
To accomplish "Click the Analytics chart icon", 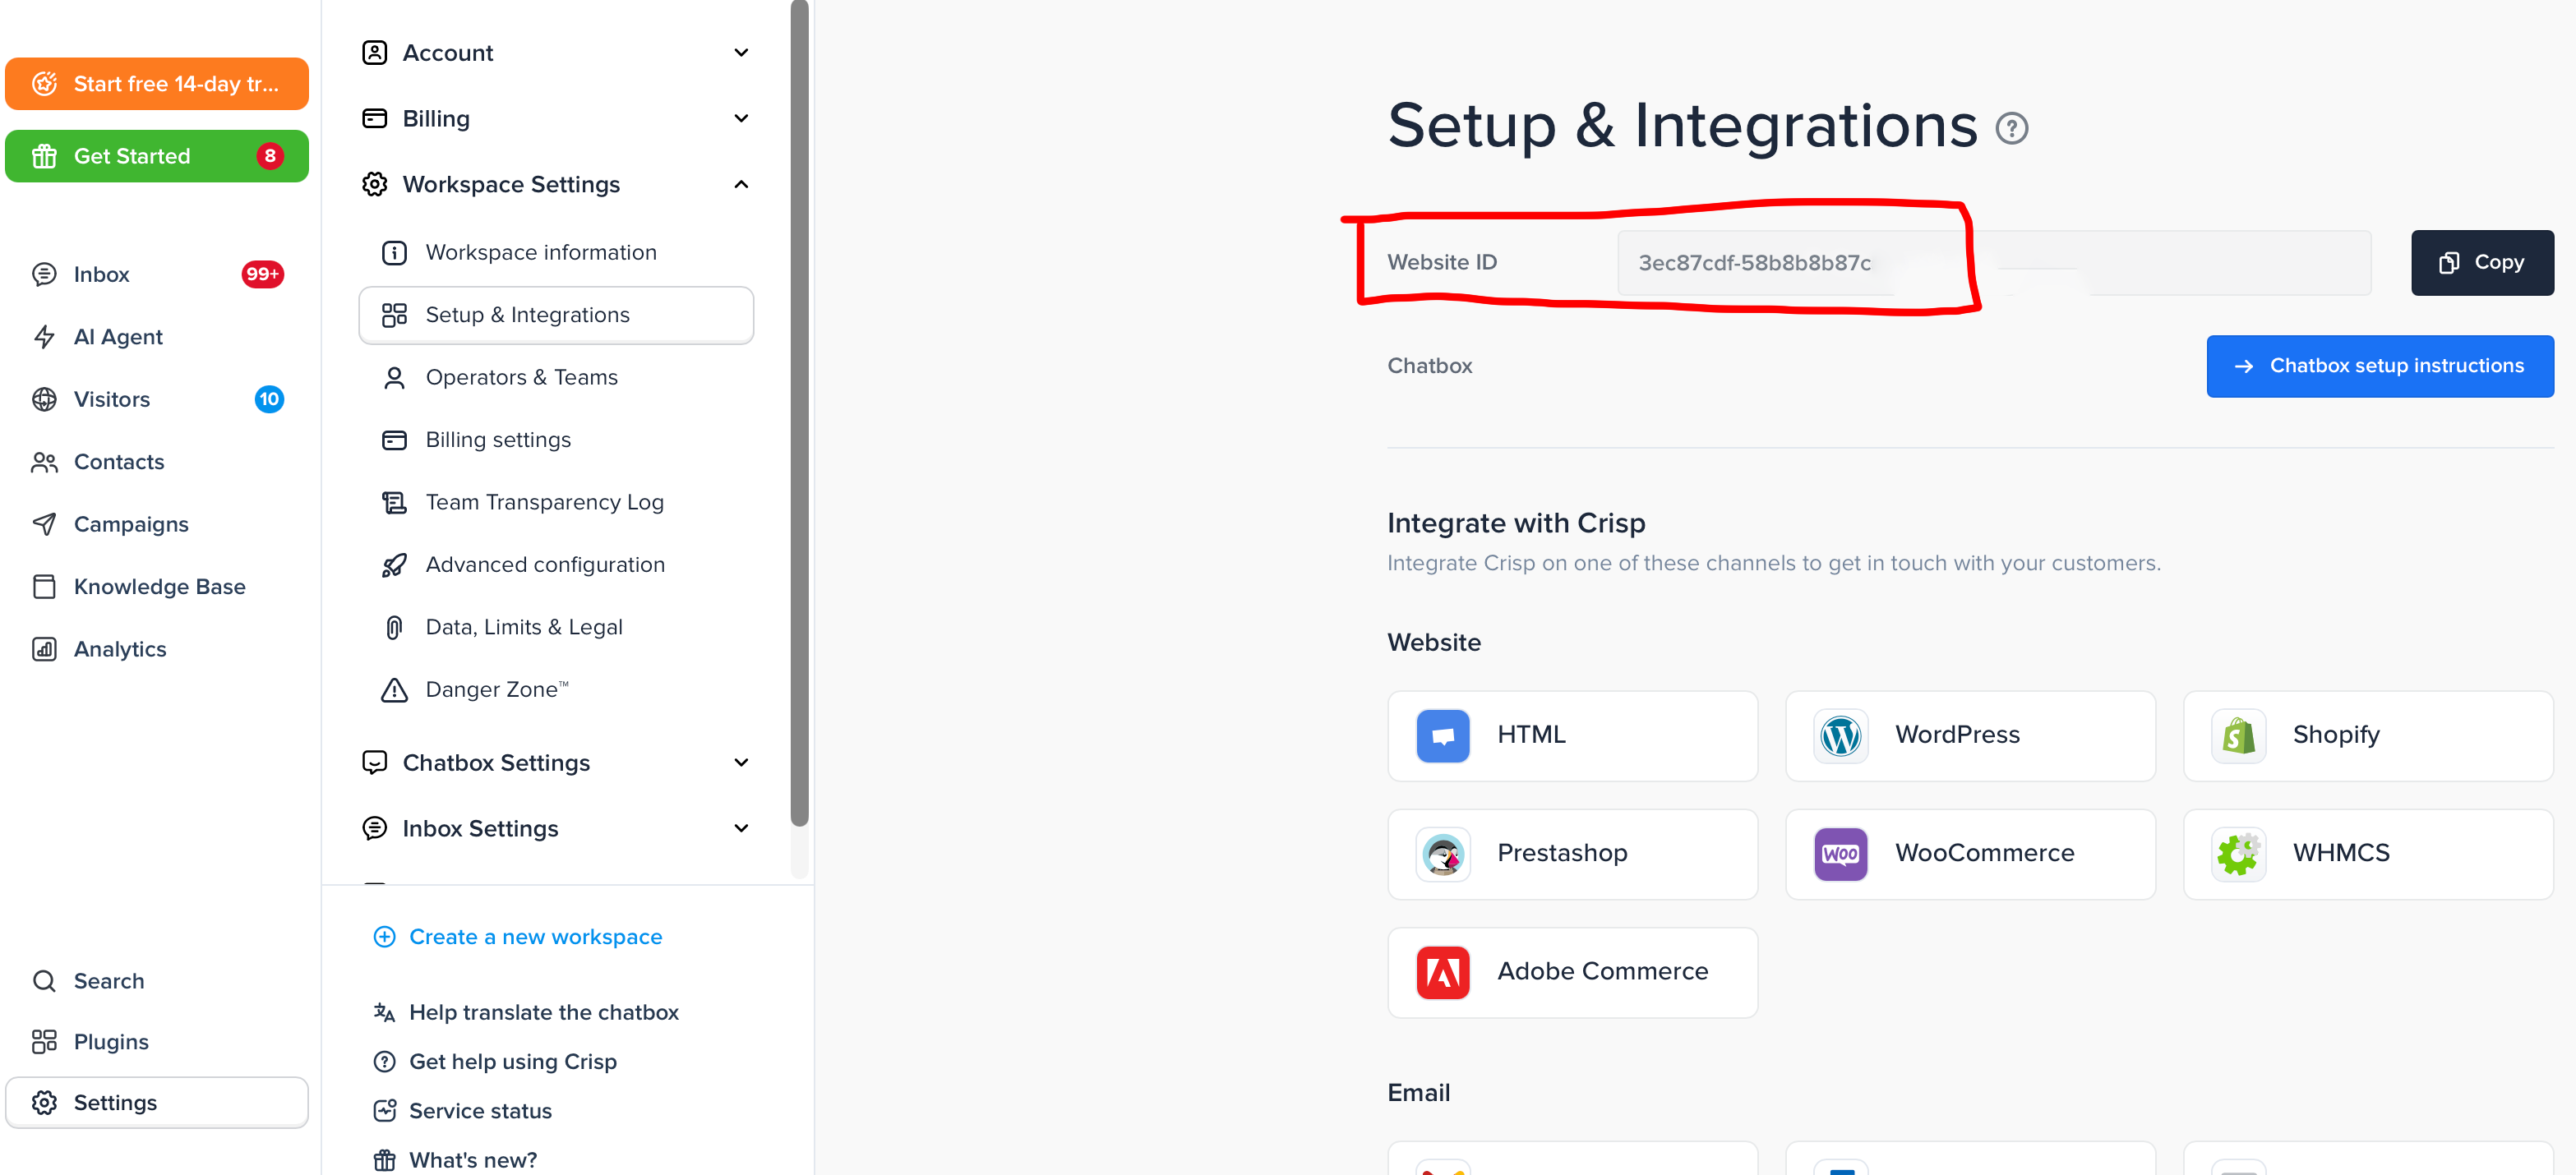I will [44, 649].
